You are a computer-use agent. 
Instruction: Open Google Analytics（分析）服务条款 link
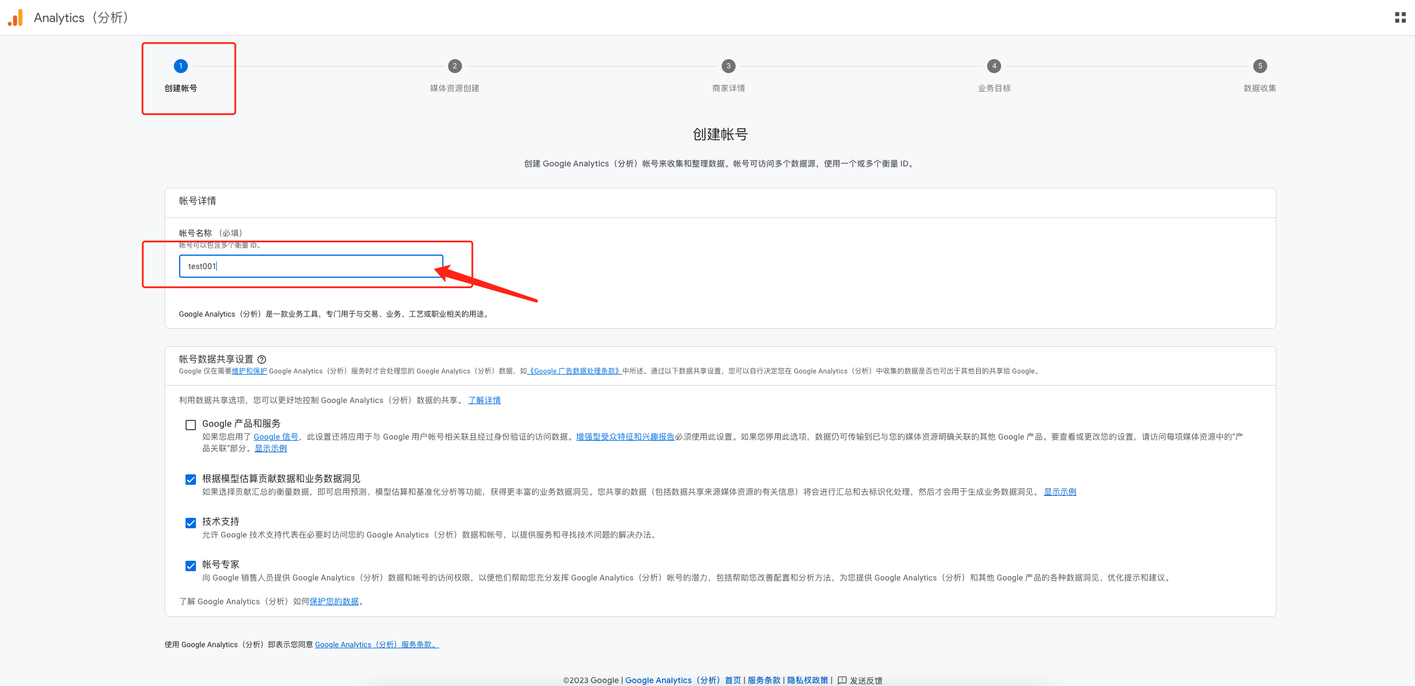[x=377, y=644]
